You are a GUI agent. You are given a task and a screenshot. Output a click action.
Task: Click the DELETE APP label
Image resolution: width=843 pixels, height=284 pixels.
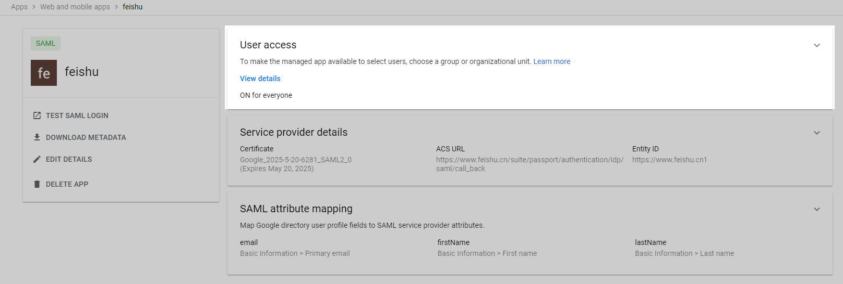click(x=67, y=184)
